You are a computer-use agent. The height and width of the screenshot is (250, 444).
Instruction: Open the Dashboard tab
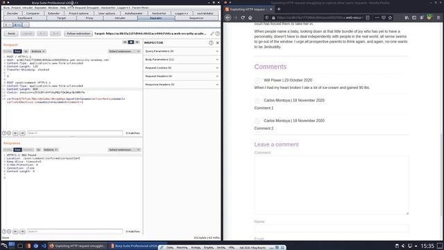[25, 18]
